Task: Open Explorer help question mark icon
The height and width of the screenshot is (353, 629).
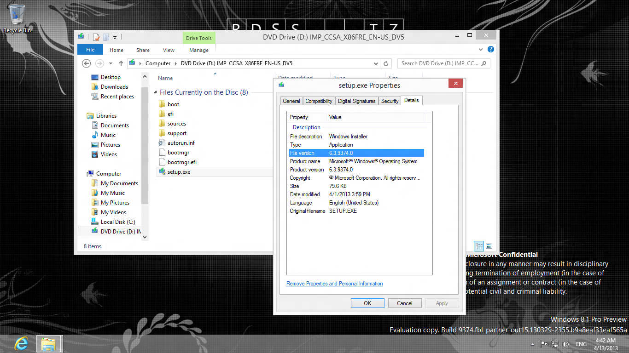Action: coord(491,50)
